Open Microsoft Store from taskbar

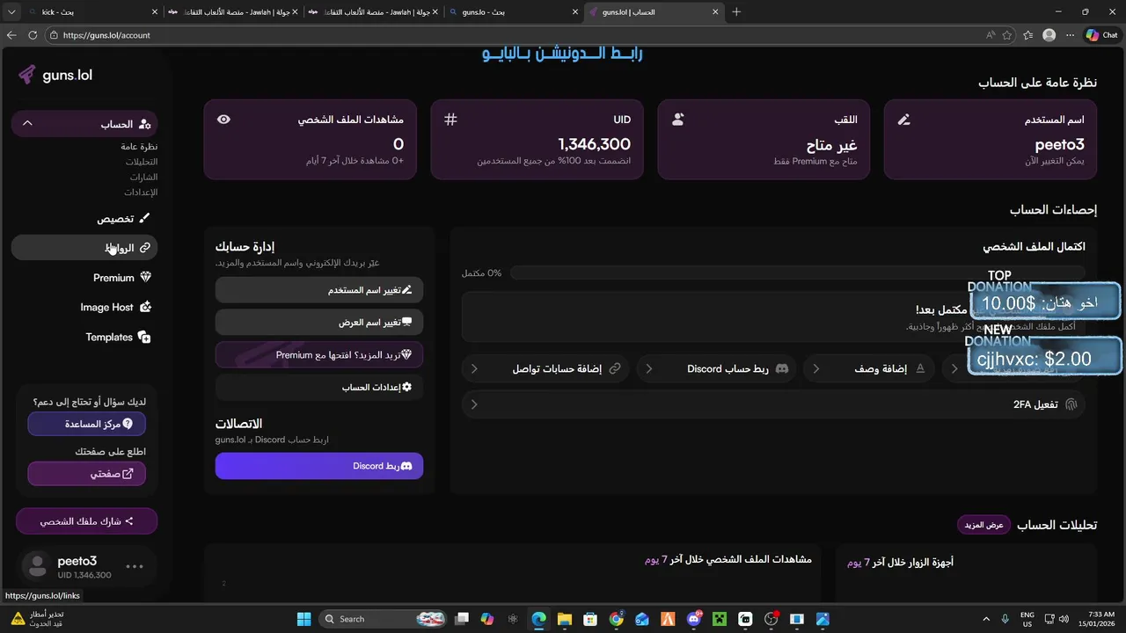(x=590, y=619)
